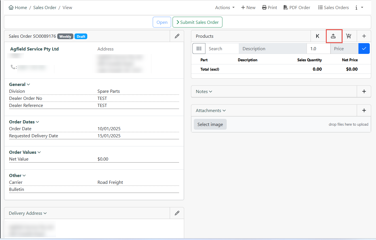
Task: Click the K icon in Products panel
Action: click(318, 36)
